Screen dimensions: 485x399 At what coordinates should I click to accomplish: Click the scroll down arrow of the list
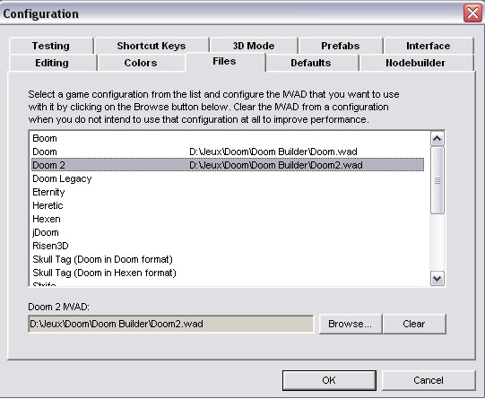point(437,278)
